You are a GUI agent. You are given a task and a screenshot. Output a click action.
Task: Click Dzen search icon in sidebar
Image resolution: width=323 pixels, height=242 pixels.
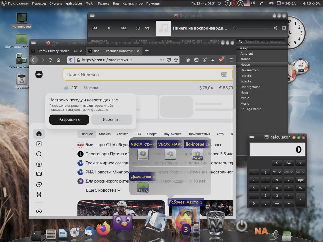(39, 154)
